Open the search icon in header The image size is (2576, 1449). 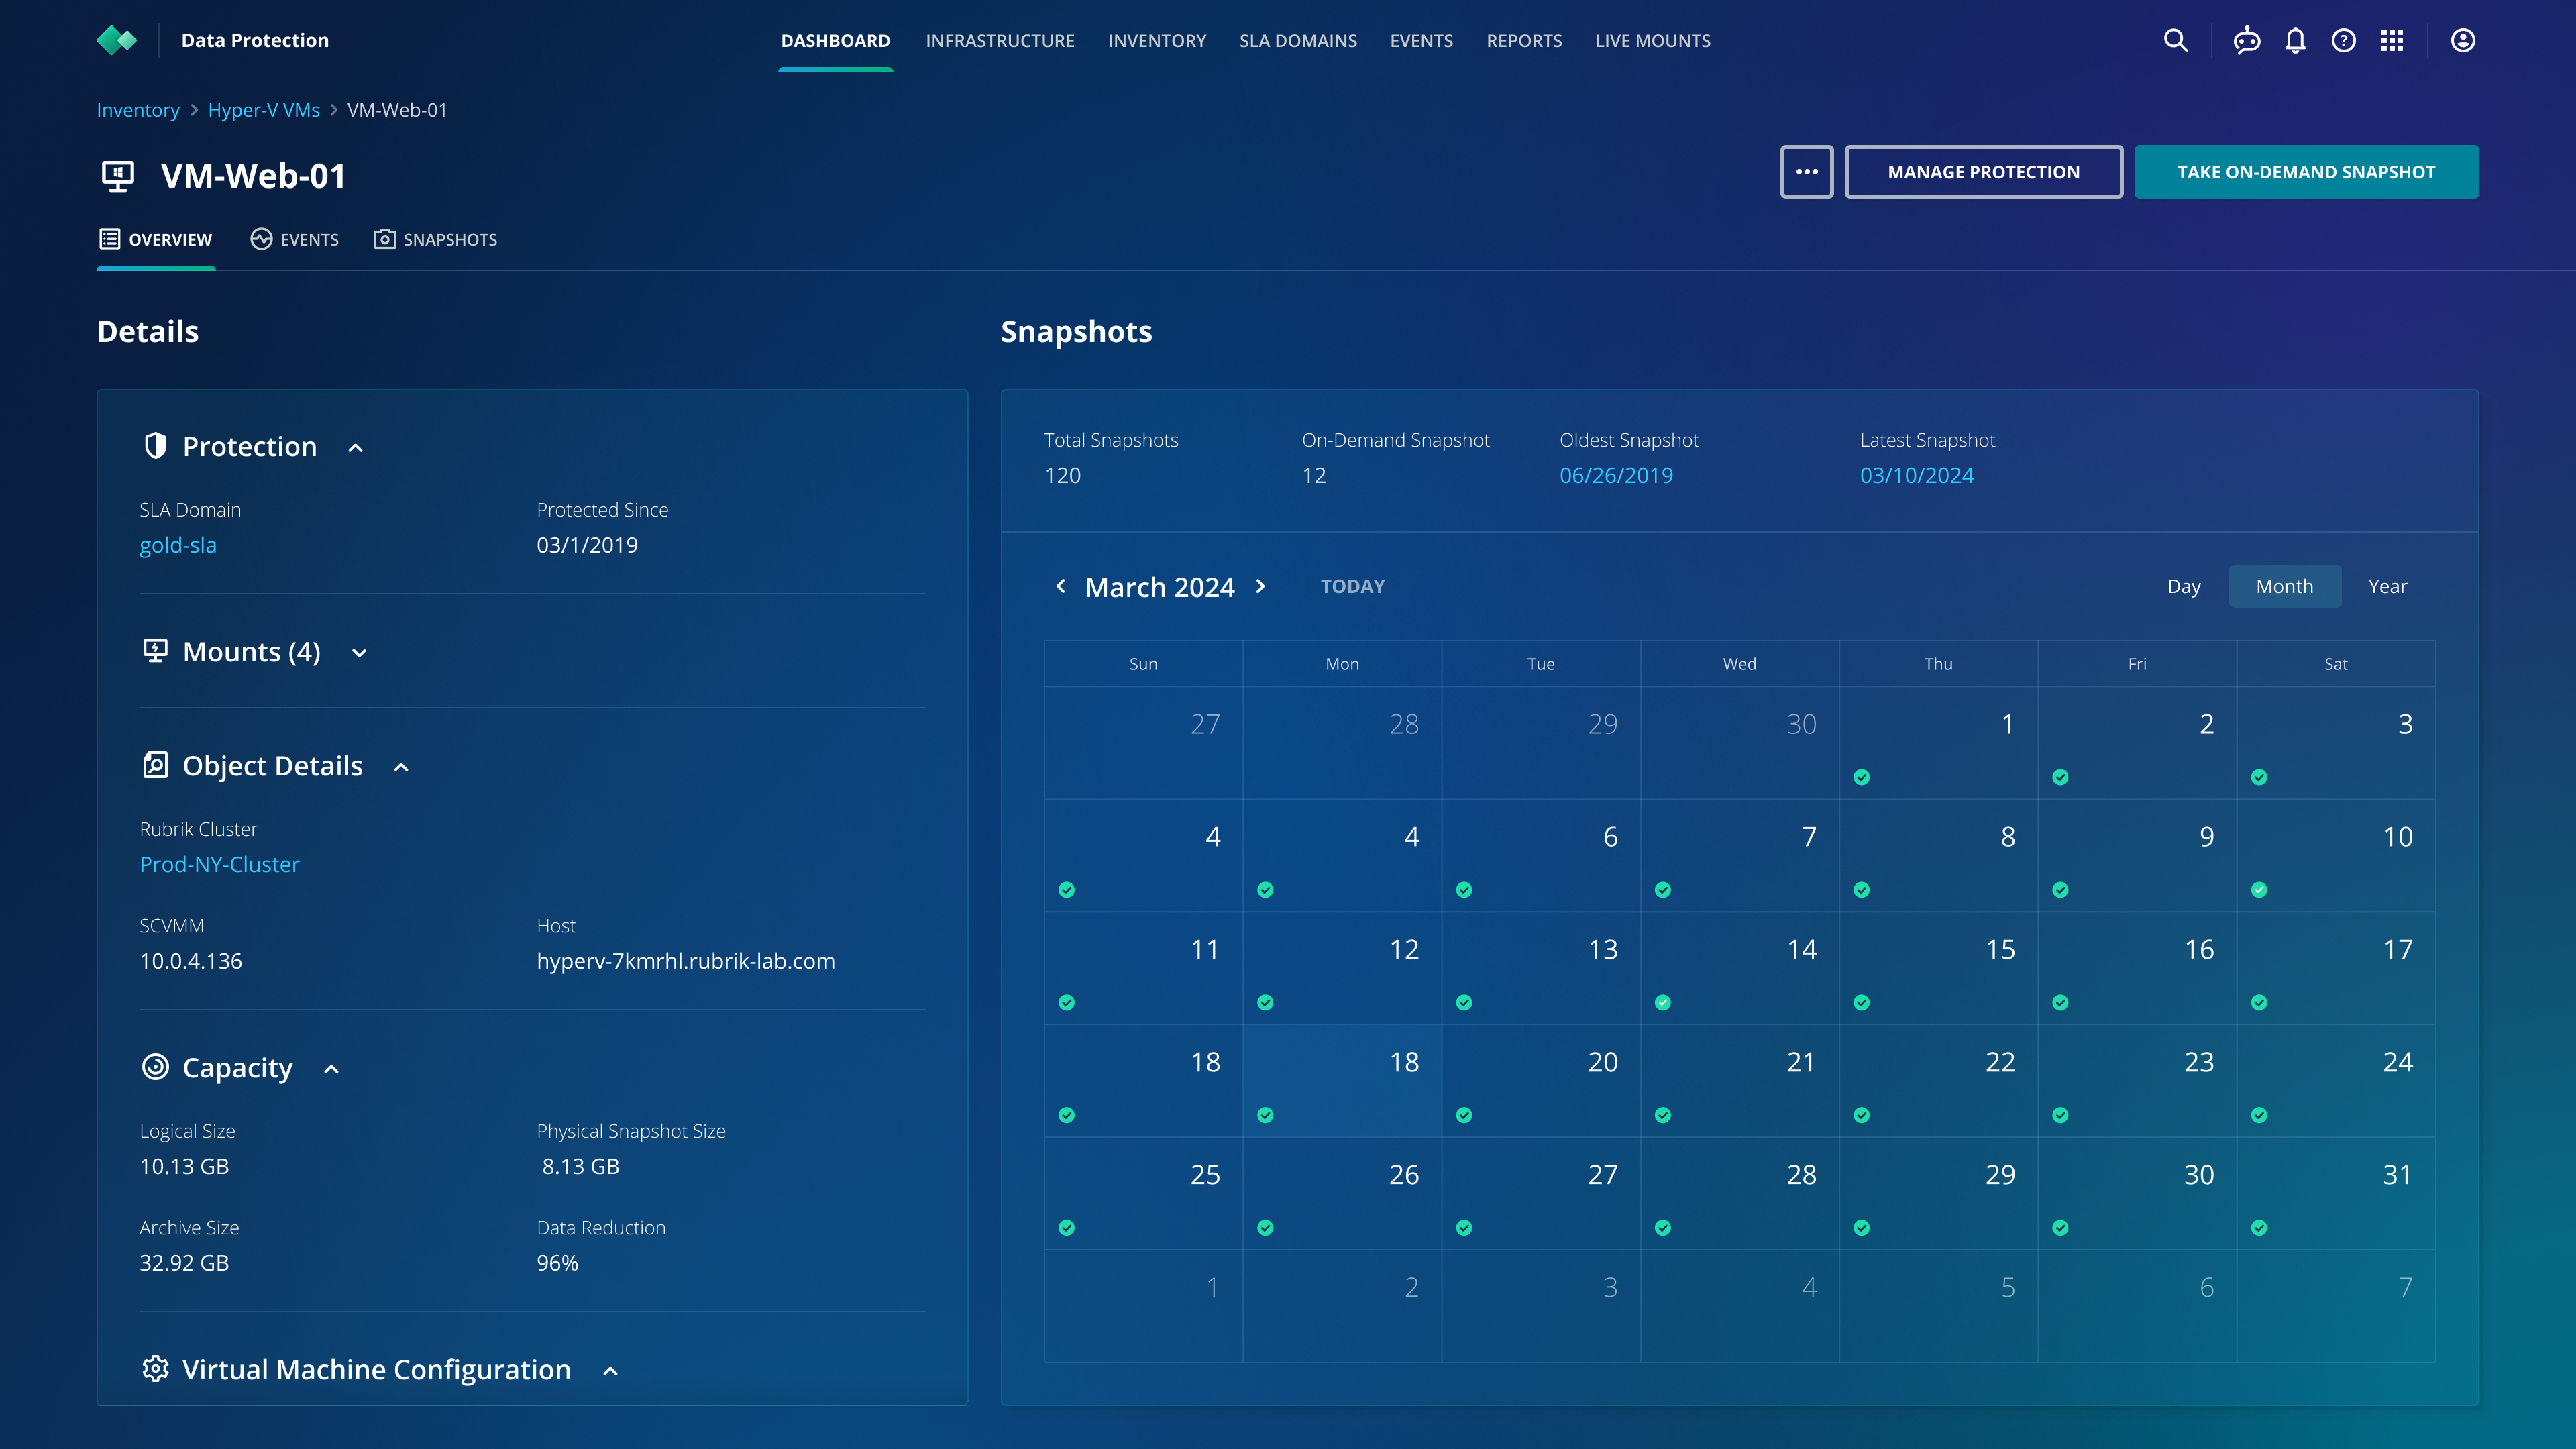click(x=2175, y=40)
